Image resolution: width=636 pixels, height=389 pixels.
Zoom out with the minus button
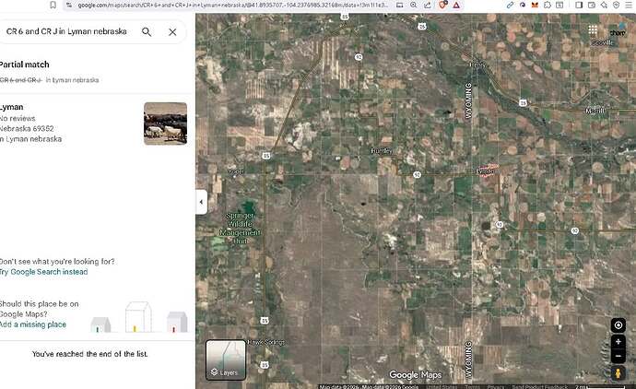[x=618, y=356]
